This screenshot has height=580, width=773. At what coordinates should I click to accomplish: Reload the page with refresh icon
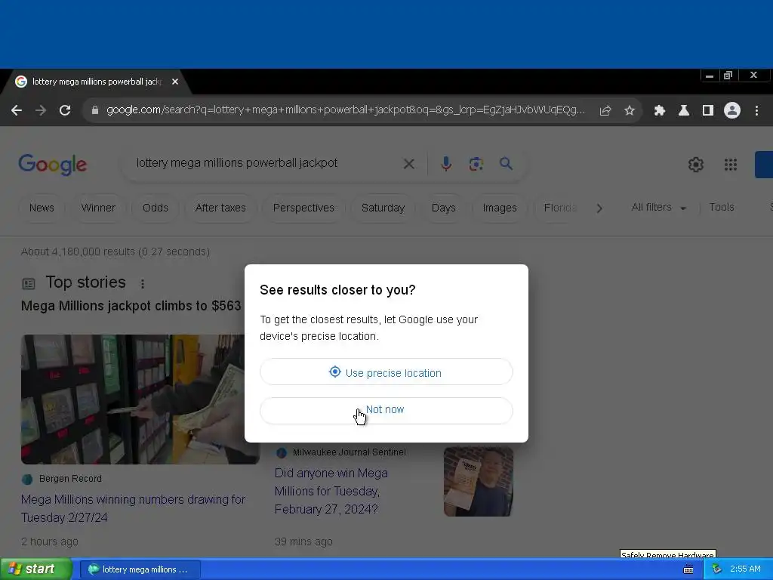tap(65, 110)
